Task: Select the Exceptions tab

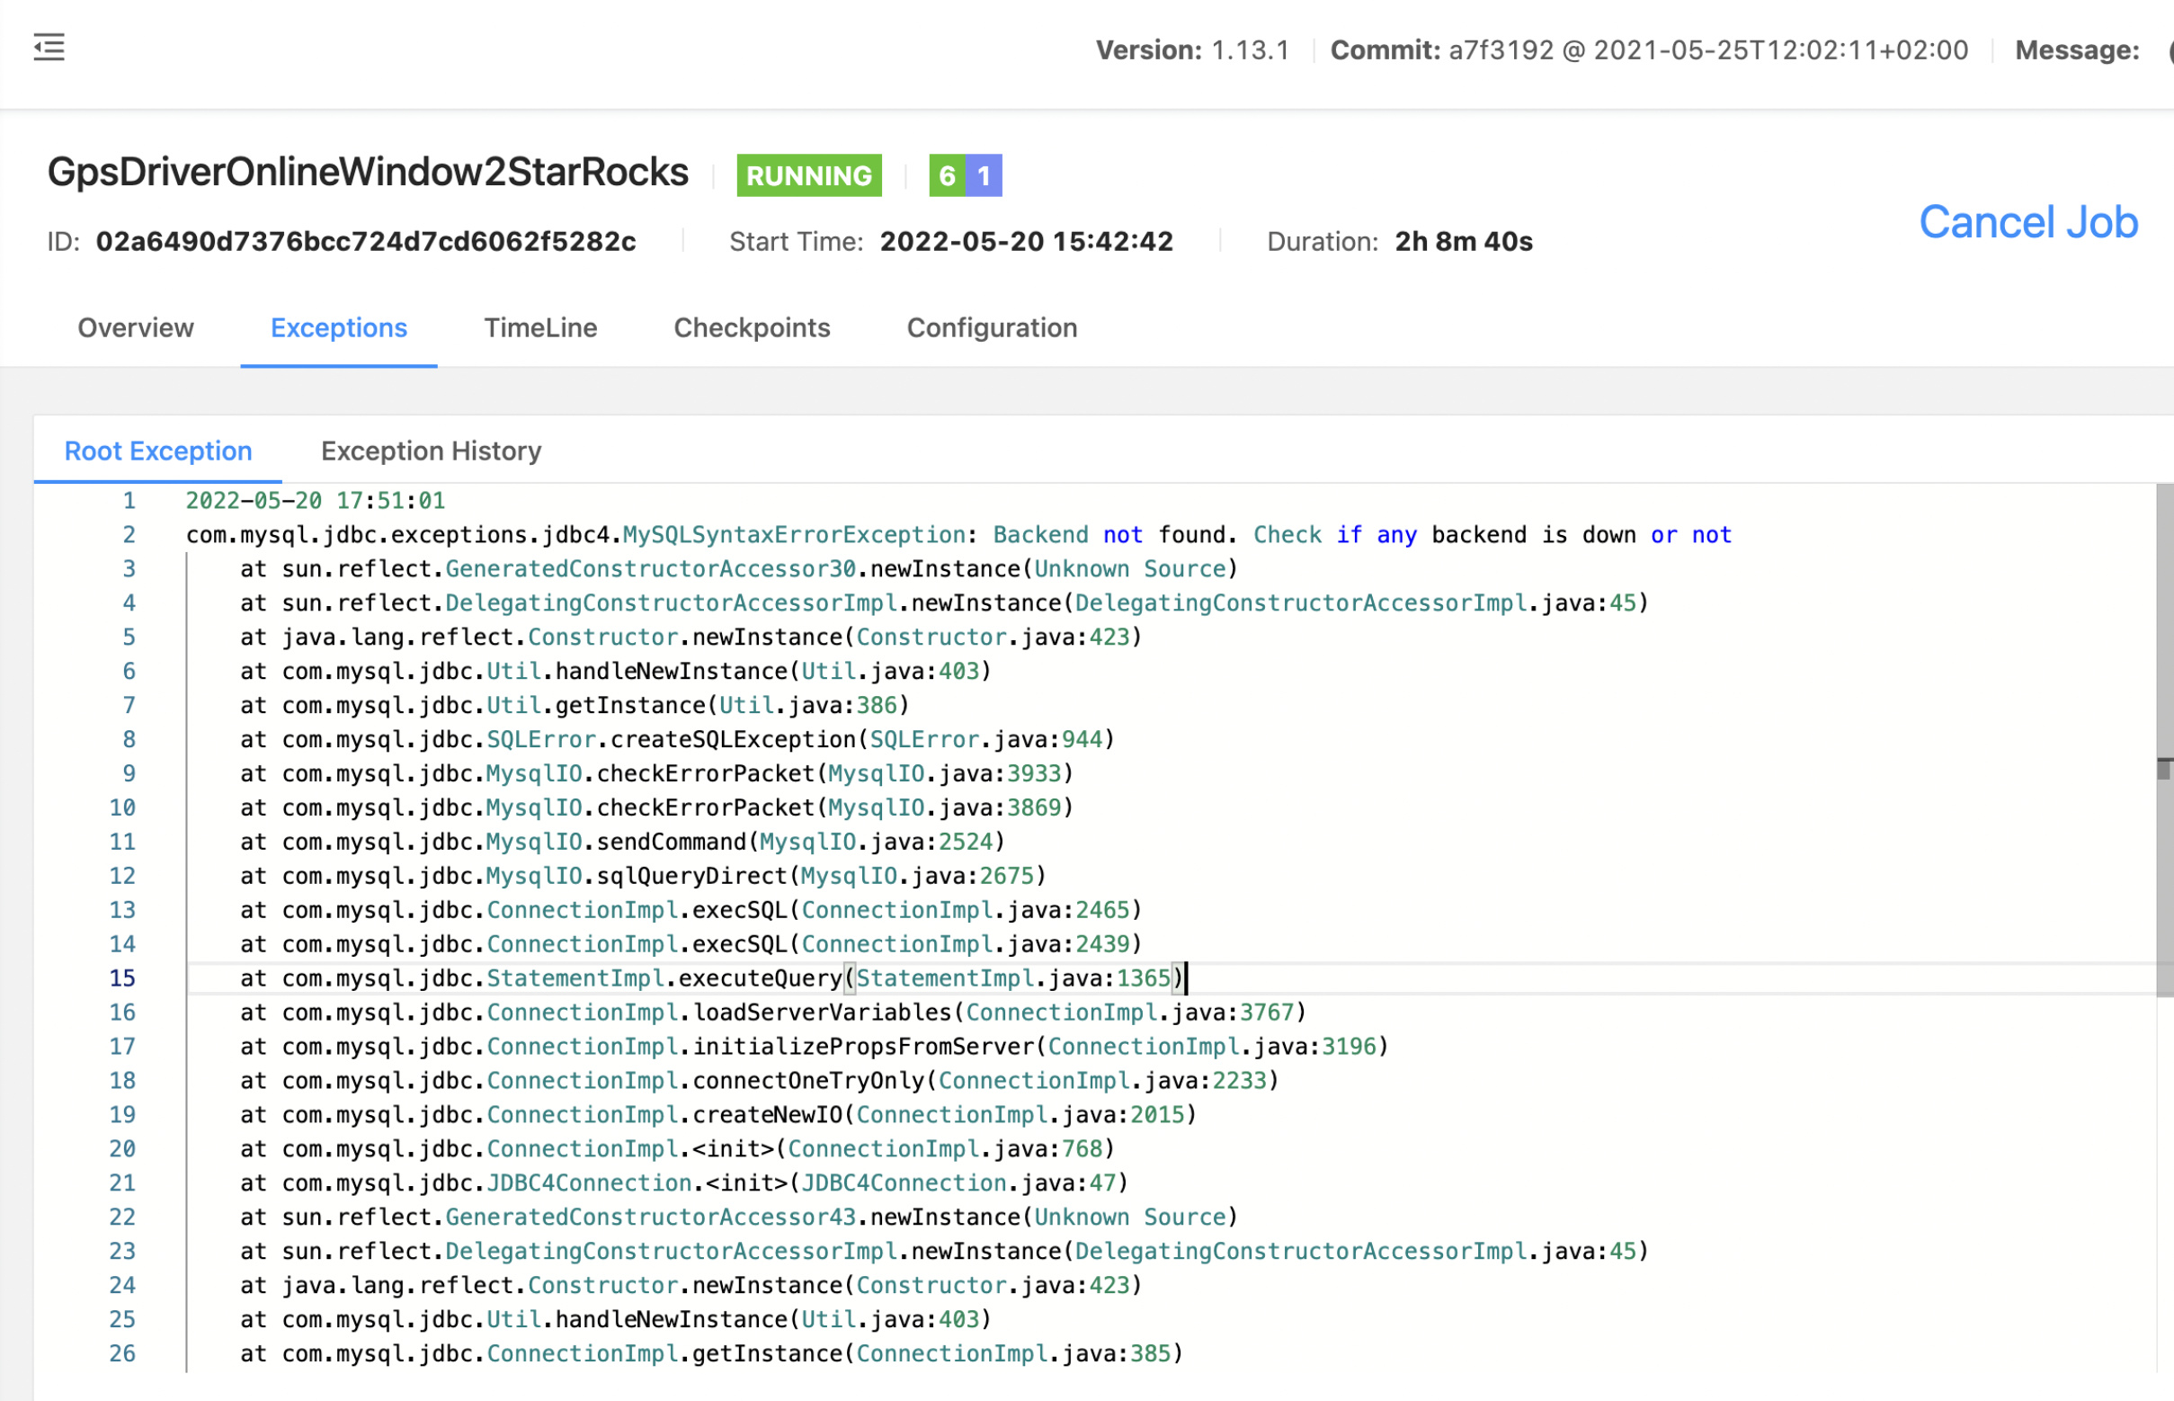Action: tap(338, 327)
